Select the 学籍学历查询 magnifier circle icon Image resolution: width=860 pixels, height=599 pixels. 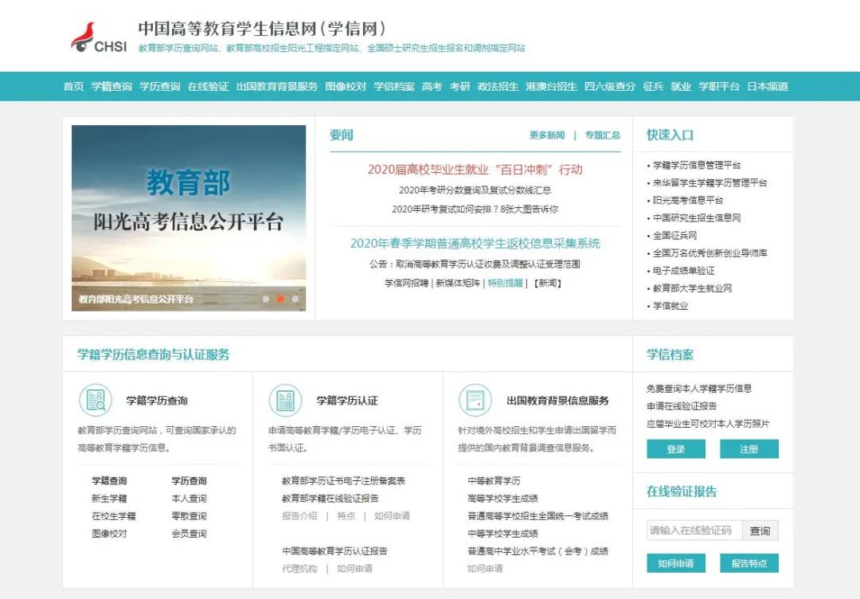pos(96,401)
